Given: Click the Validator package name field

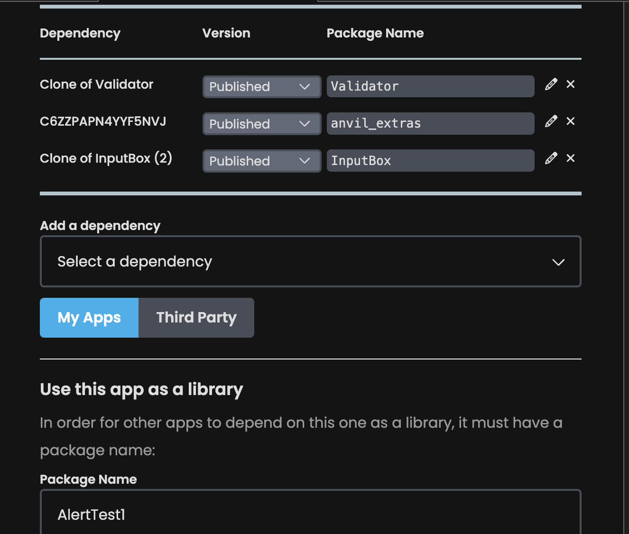Looking at the screenshot, I should pos(430,86).
